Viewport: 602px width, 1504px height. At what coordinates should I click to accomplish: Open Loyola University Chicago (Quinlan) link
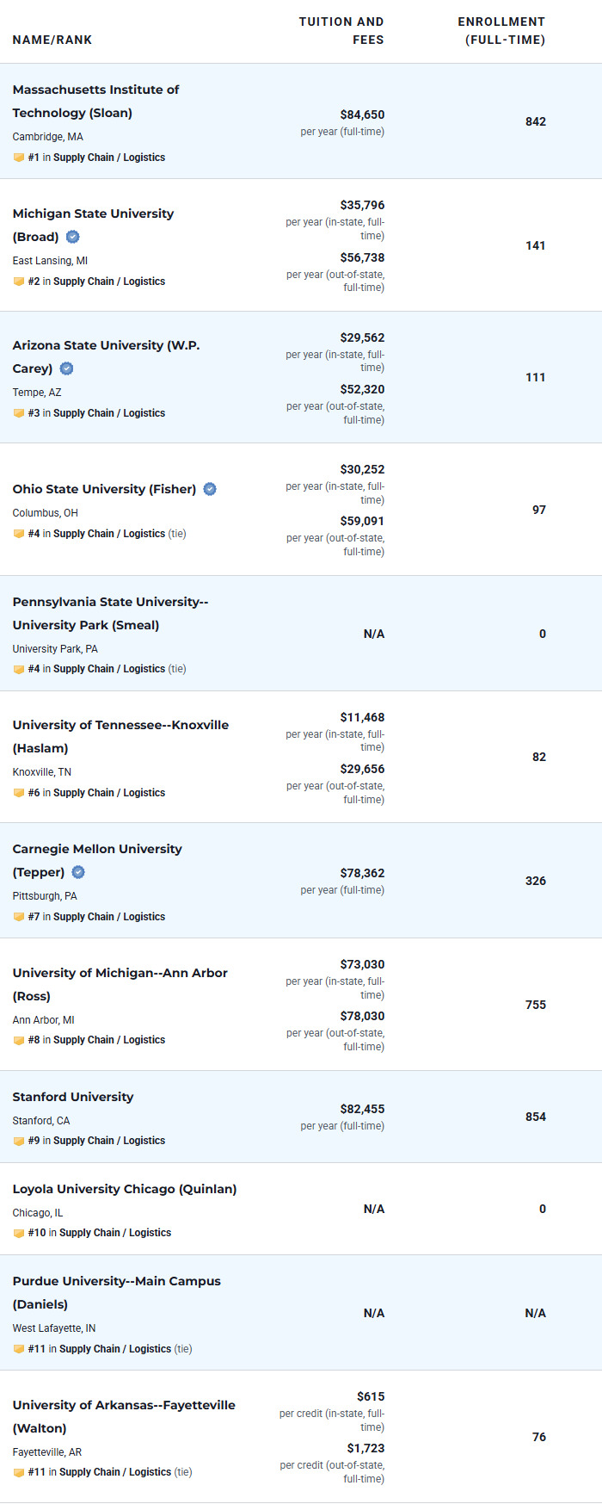coord(125,1189)
